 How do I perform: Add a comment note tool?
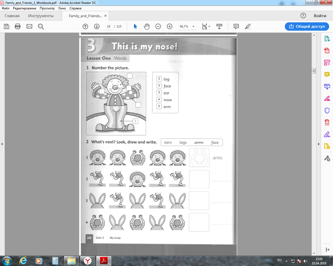click(x=236, y=27)
